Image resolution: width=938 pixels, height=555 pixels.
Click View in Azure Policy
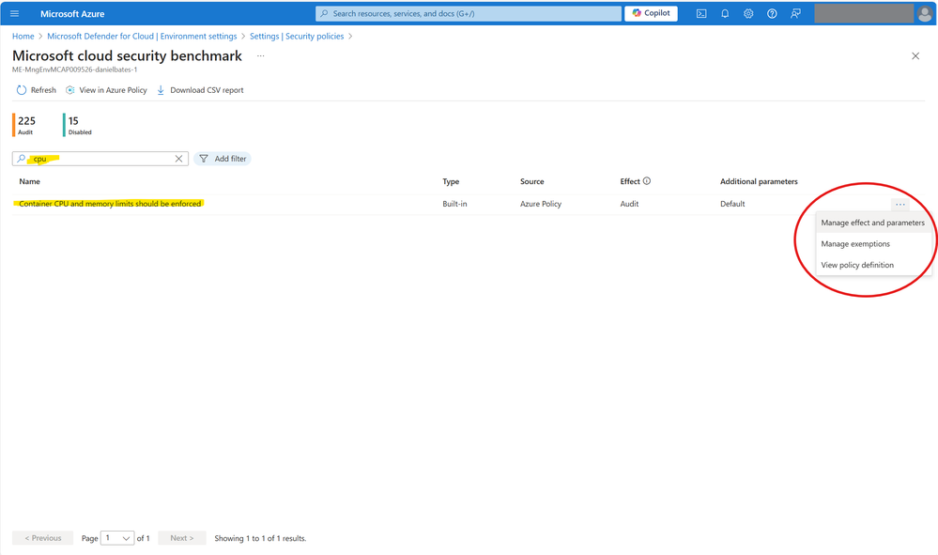[106, 90]
